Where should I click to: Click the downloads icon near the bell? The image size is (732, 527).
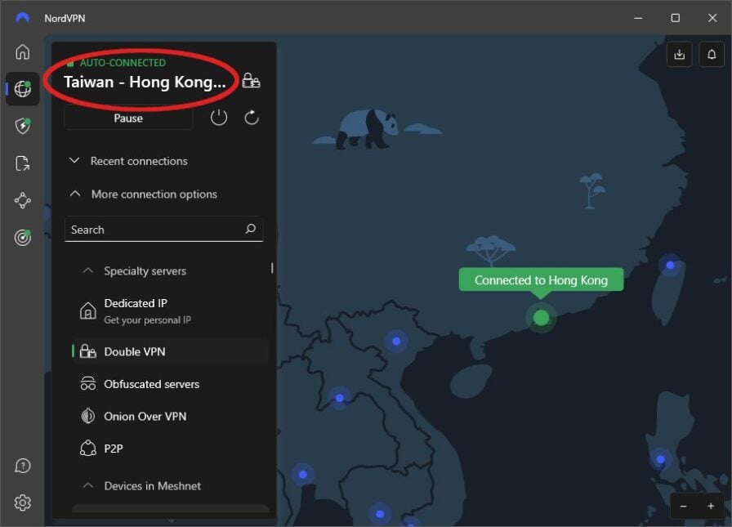679,54
